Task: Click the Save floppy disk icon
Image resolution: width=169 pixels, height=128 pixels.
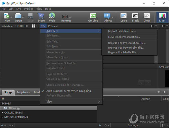Action: point(30,16)
